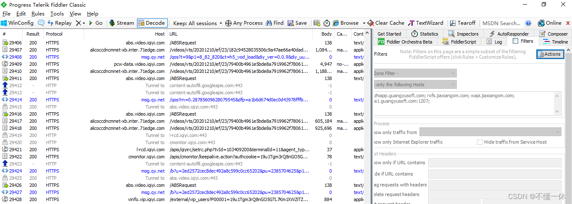The width and height of the screenshot is (572, 204).
Task: Switch to the Log tab
Action: tap(494, 42)
